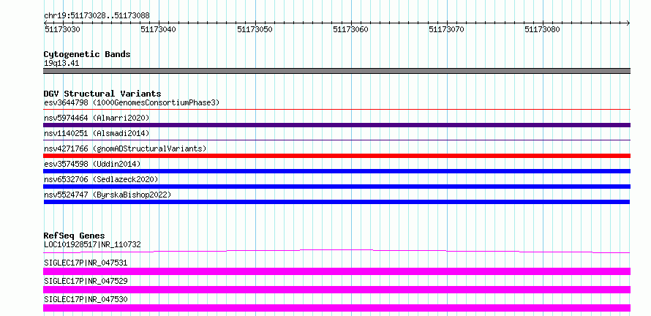Open variant nsv4271766 gnomAD label
The height and width of the screenshot is (316, 651).
coord(125,148)
